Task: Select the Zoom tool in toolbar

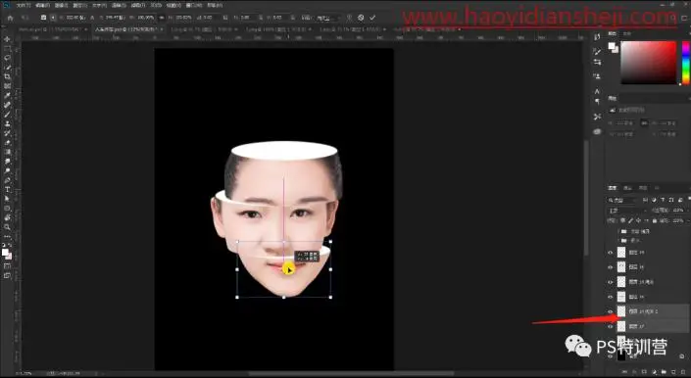Action: [x=7, y=227]
